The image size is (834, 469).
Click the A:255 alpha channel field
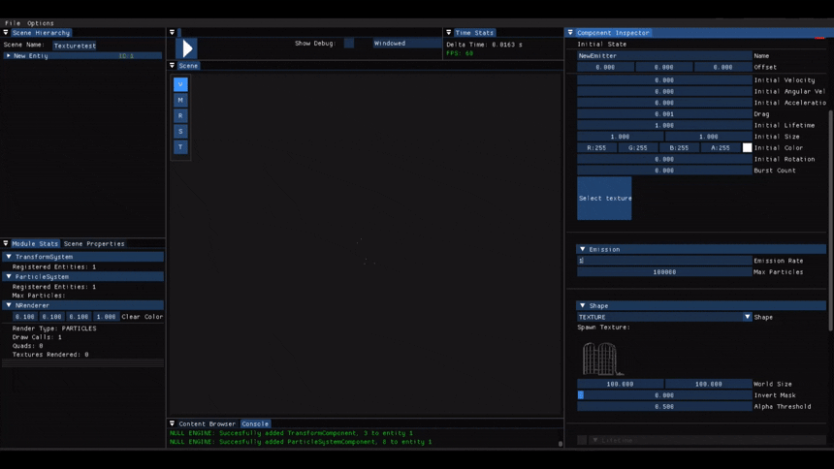click(x=721, y=148)
